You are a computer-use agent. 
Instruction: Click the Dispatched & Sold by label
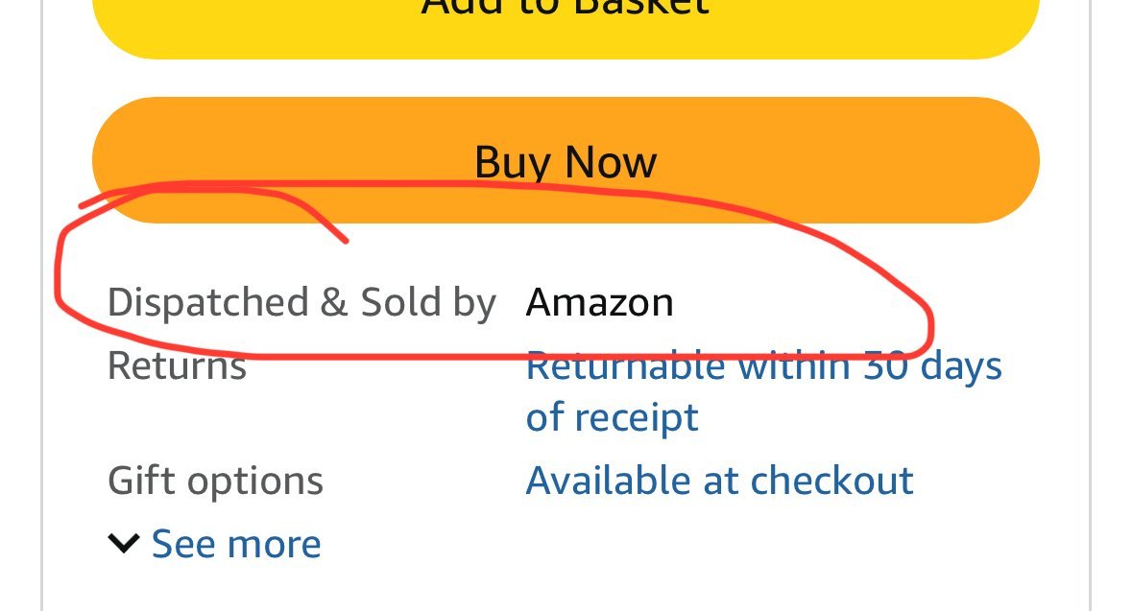pyautogui.click(x=301, y=302)
